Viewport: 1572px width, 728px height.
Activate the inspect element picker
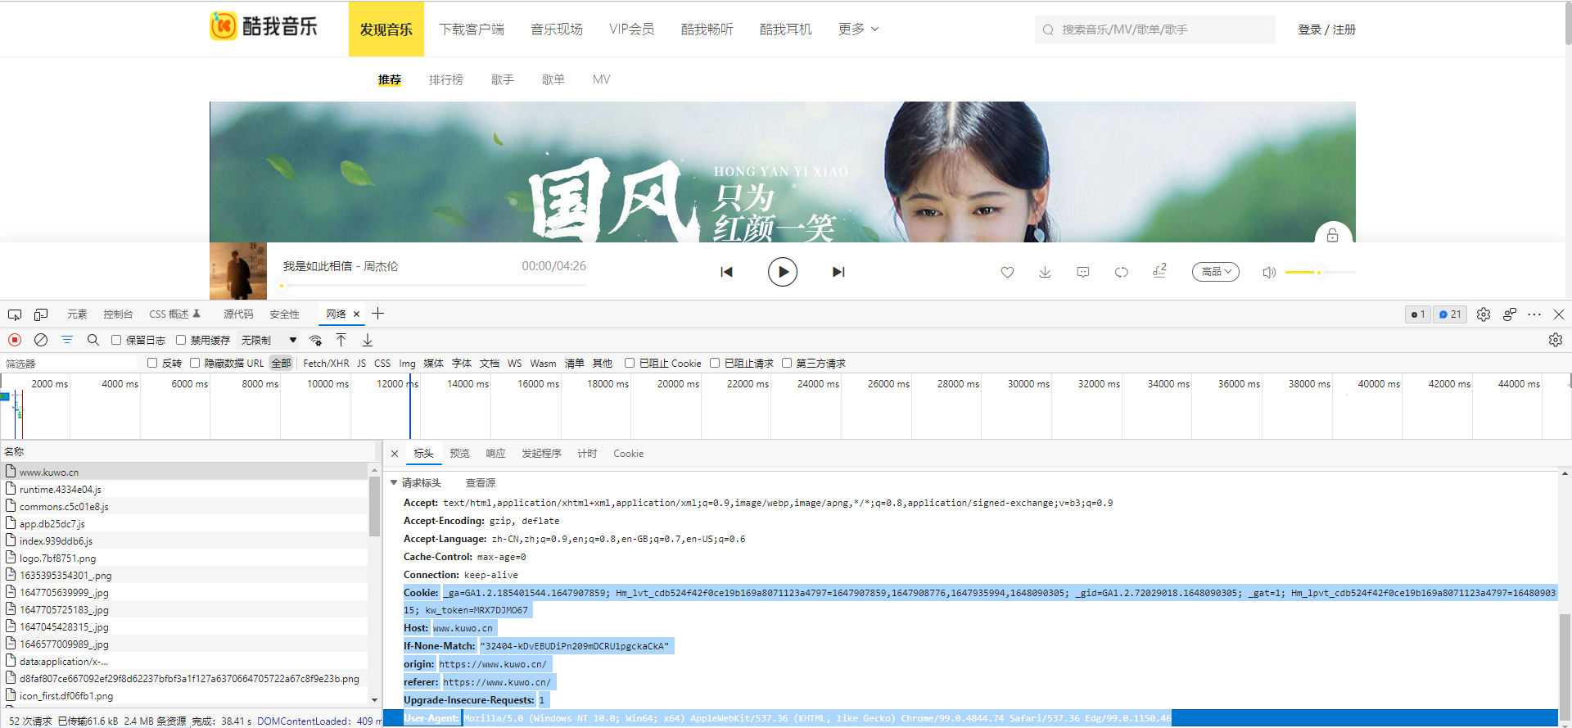15,314
